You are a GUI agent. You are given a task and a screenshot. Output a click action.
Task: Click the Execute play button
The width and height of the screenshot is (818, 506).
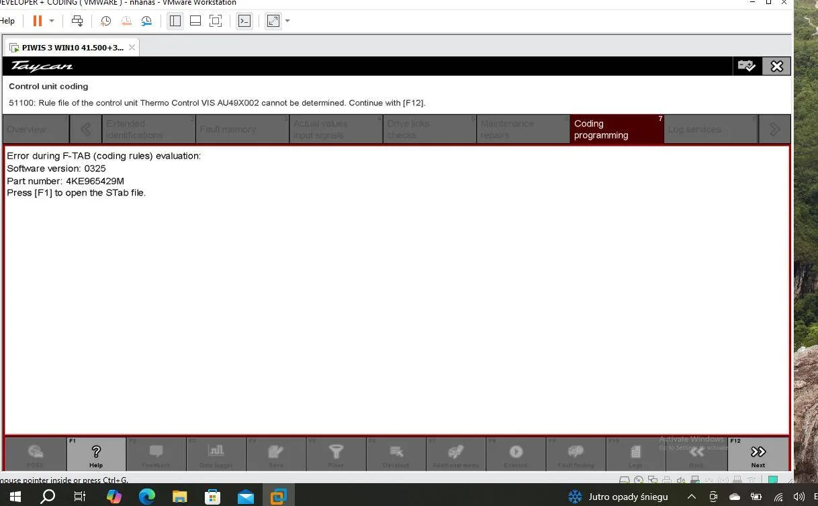click(516, 454)
